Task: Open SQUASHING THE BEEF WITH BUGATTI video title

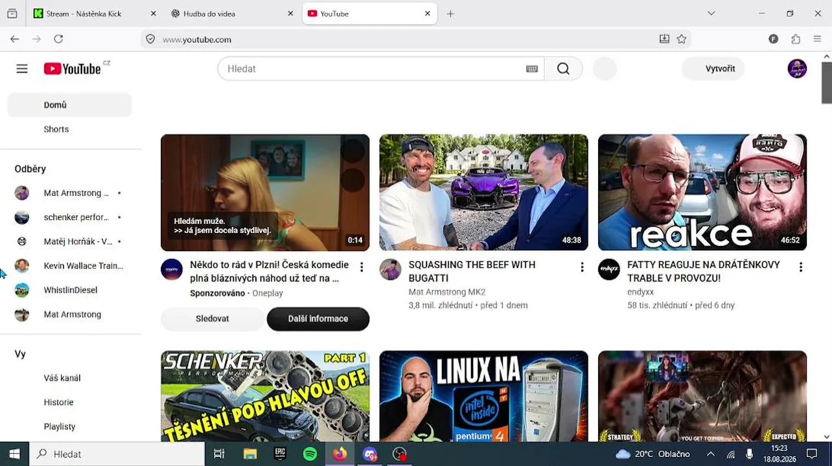Action: pyautogui.click(x=472, y=271)
